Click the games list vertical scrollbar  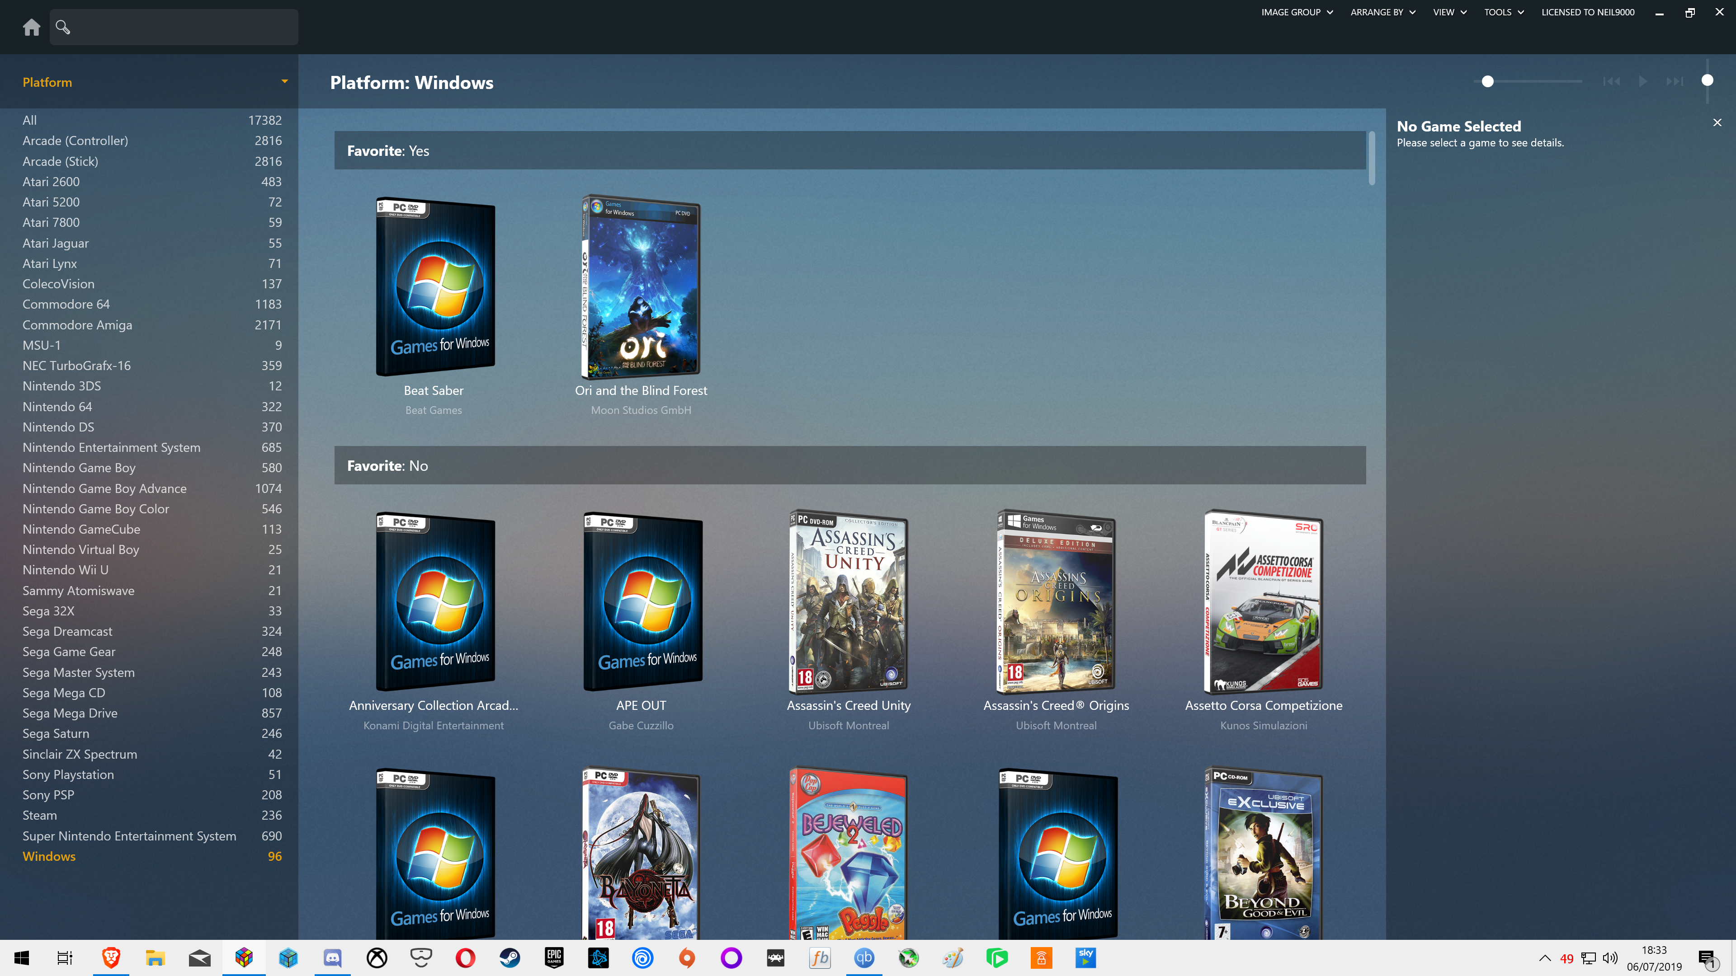pos(1372,158)
